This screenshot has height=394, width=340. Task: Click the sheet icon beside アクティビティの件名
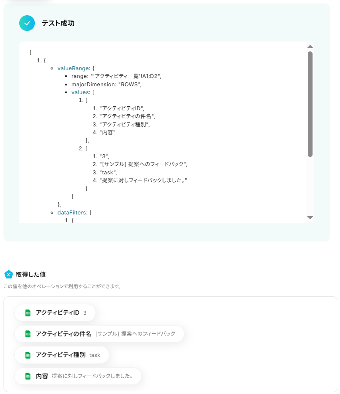pyautogui.click(x=28, y=334)
